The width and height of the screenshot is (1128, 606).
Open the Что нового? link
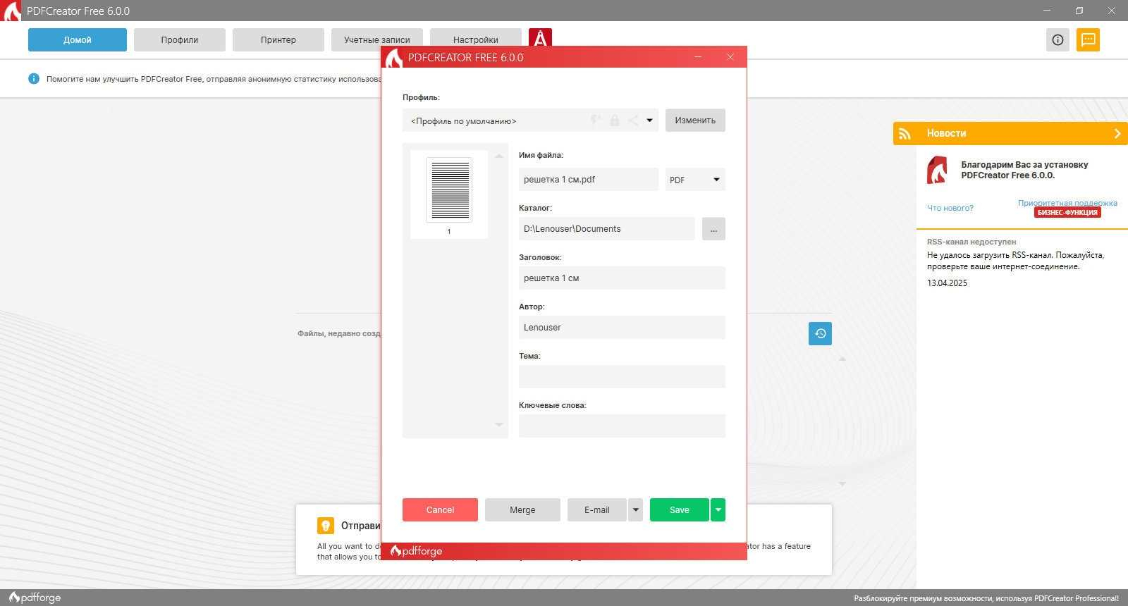[x=950, y=208]
